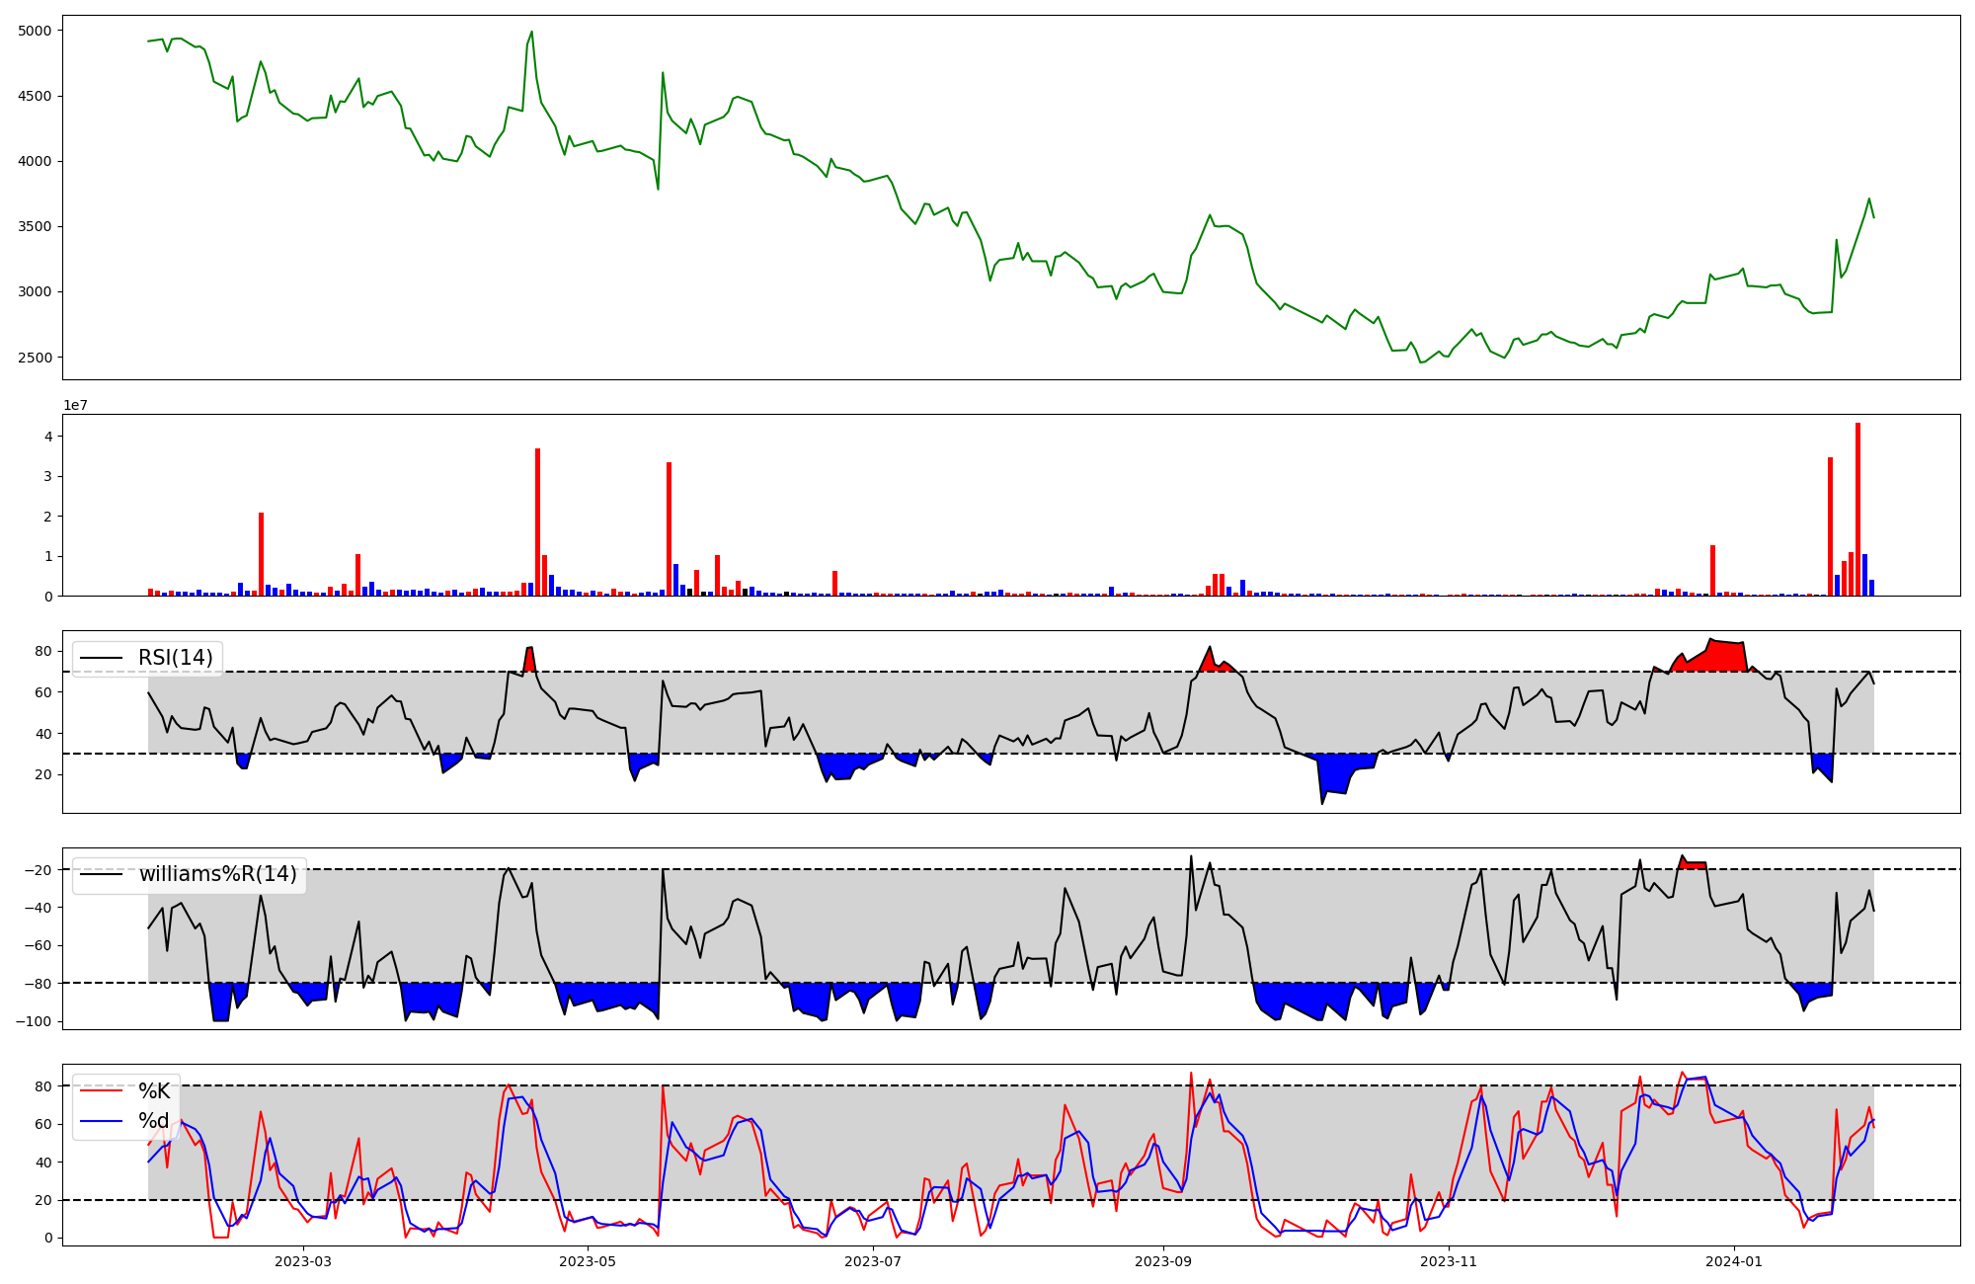Click the 2023-09 date label
This screenshot has height=1284, width=1975.
(1163, 1261)
